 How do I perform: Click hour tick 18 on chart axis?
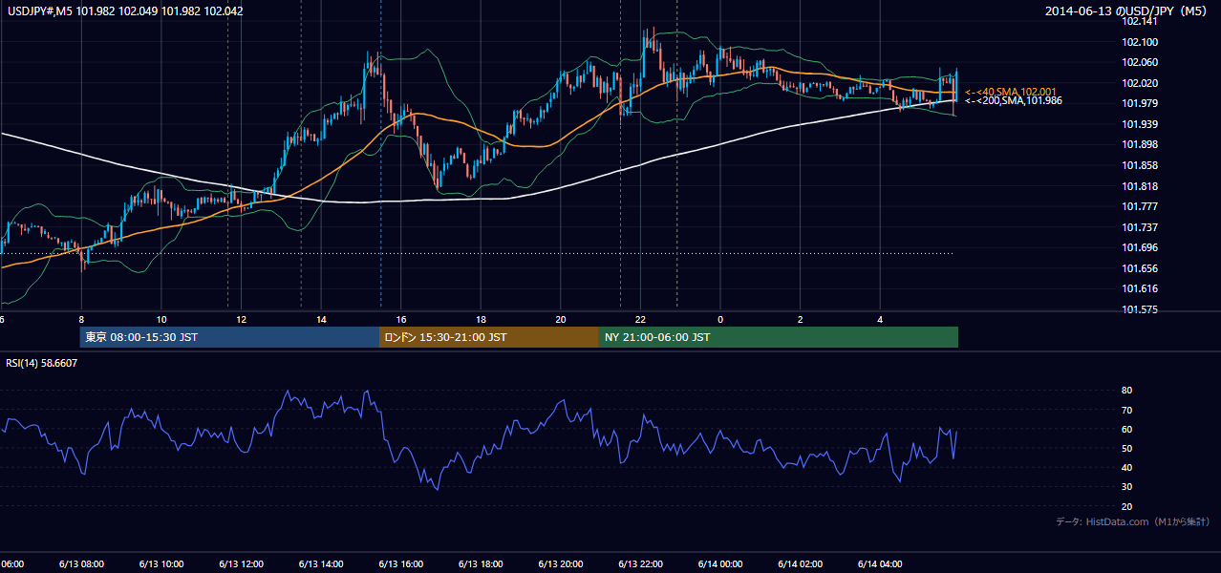pos(481,319)
